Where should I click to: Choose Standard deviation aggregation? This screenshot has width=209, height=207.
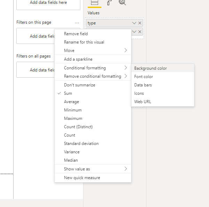tap(93, 144)
